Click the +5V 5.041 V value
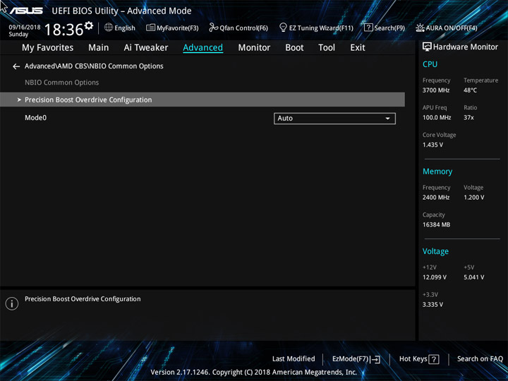 (473, 277)
